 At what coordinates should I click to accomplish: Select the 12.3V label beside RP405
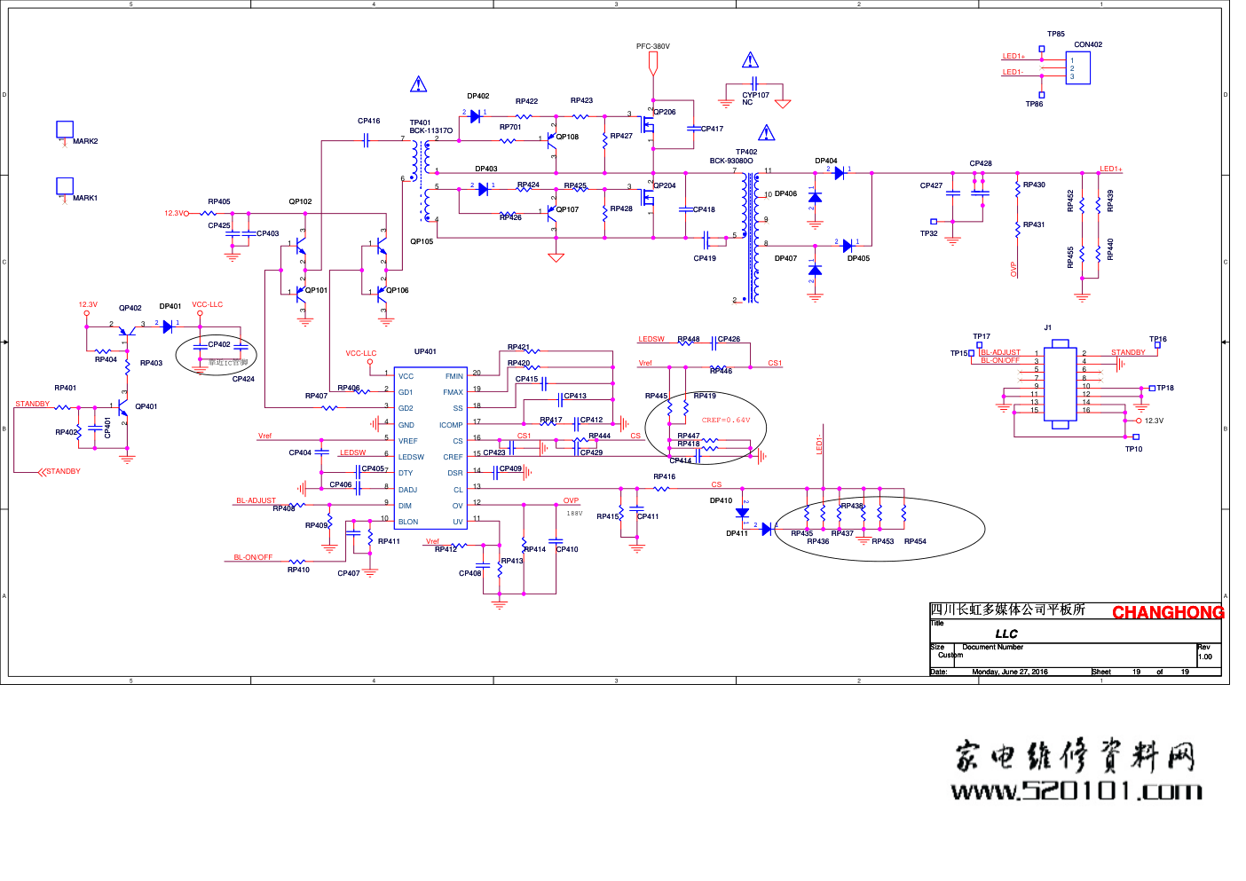pos(174,213)
